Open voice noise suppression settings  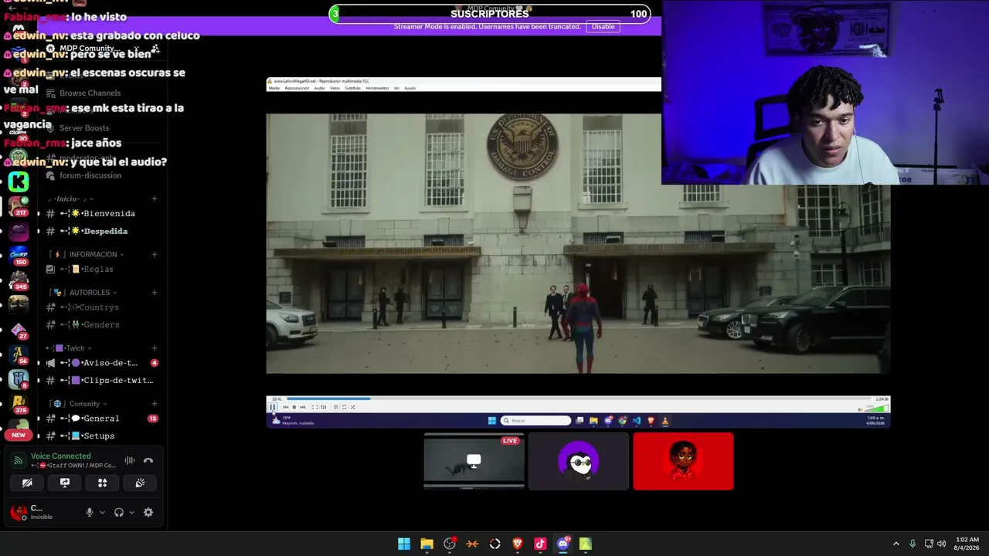click(130, 460)
